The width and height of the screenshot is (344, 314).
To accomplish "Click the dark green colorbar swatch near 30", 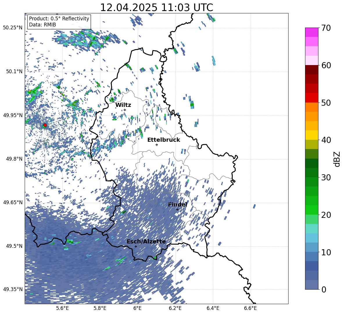I will click(x=311, y=172).
